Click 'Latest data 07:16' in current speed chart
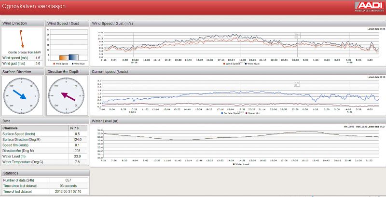The height and width of the screenshot is (197, 386). click(x=376, y=77)
